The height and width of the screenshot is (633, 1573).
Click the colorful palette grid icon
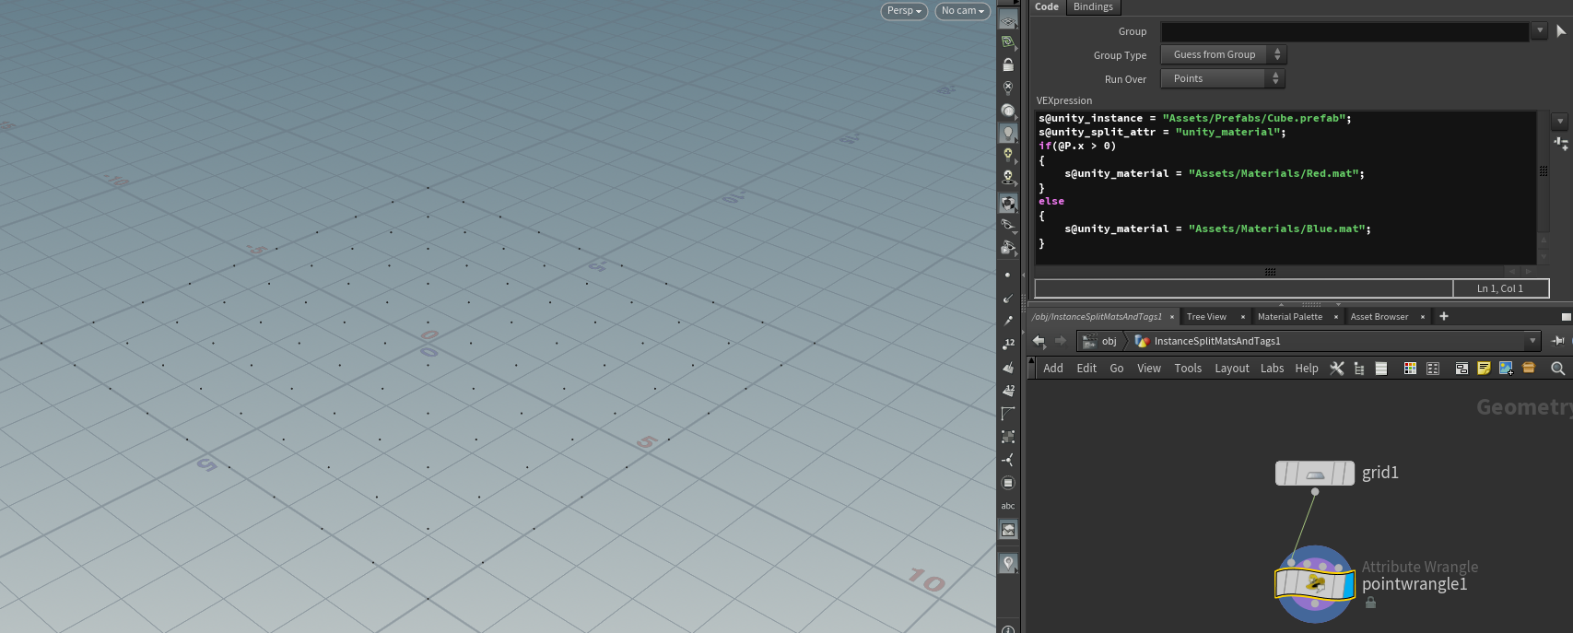[x=1410, y=369]
